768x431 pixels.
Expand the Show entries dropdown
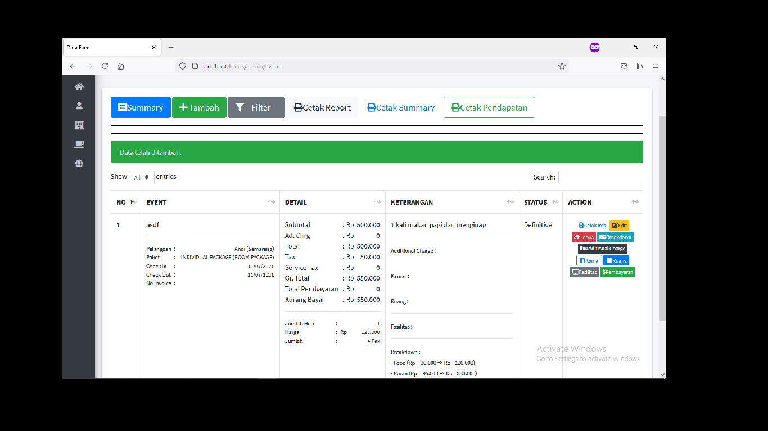141,177
